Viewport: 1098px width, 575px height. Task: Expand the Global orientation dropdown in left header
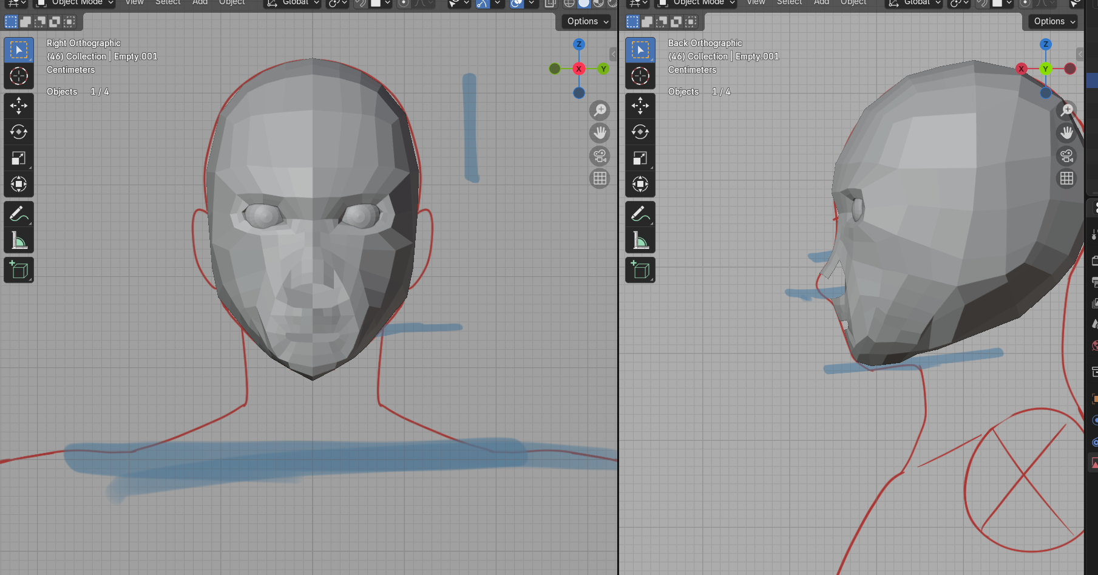click(294, 3)
